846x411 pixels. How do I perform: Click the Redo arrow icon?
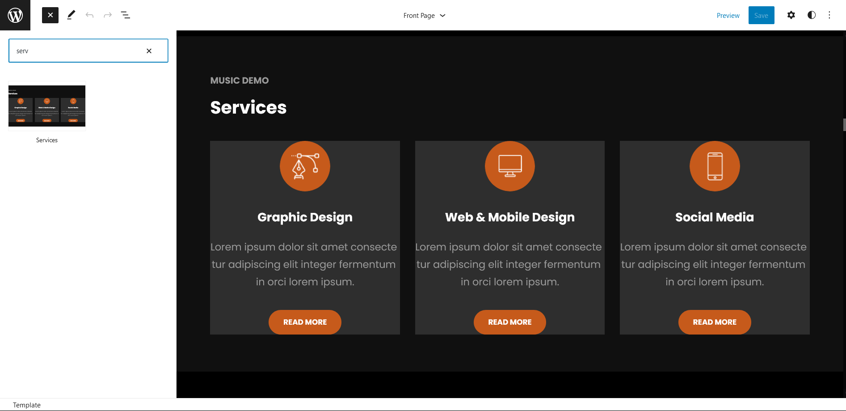click(x=108, y=15)
